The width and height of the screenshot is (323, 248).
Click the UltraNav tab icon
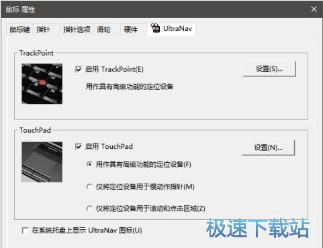coord(155,28)
